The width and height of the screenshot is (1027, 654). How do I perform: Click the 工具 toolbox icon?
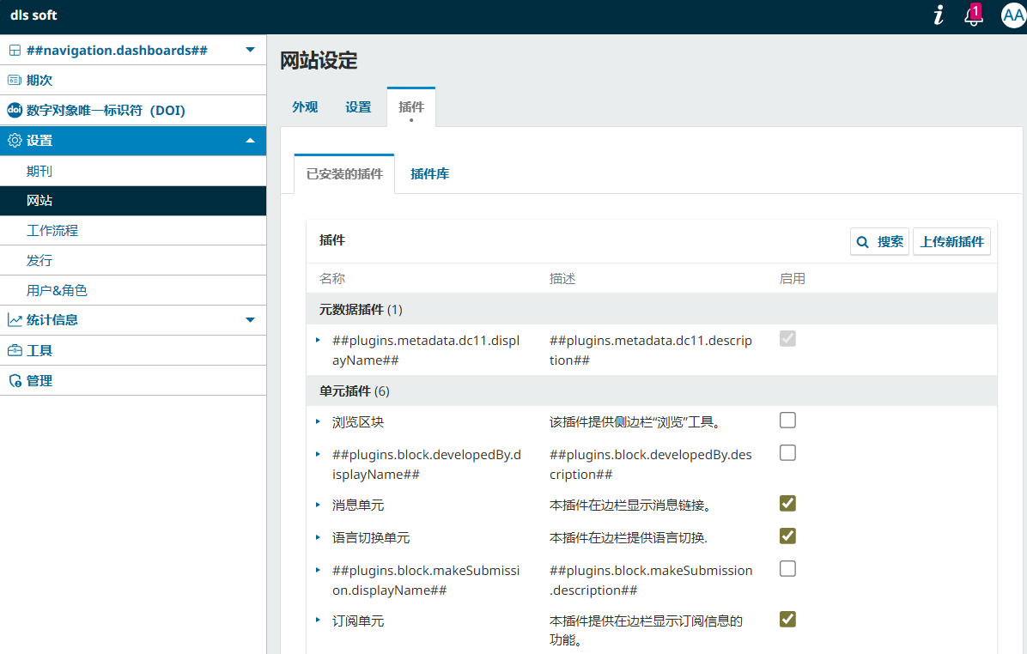pyautogui.click(x=15, y=350)
